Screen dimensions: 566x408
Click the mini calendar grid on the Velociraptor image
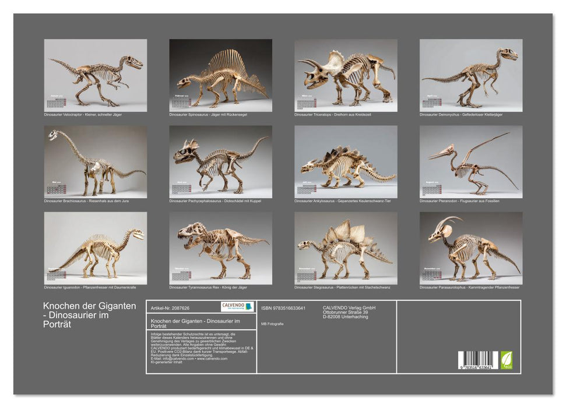57,102
